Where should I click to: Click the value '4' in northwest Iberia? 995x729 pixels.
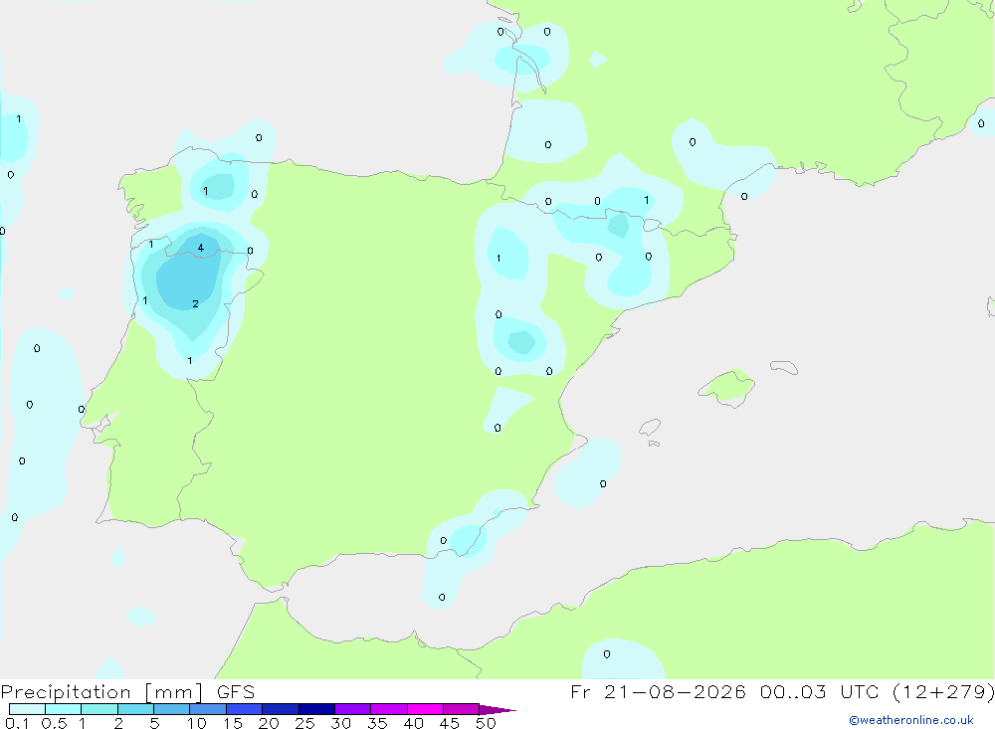point(201,248)
